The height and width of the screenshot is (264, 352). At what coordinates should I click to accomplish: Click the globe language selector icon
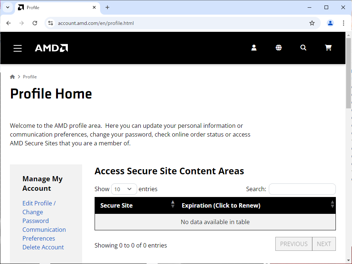pos(279,48)
